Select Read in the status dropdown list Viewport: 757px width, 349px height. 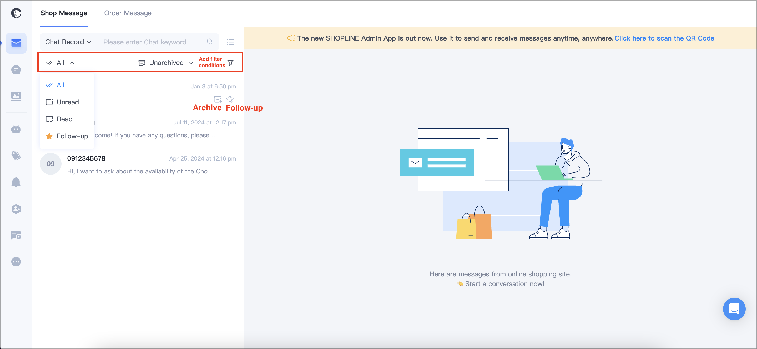point(67,119)
